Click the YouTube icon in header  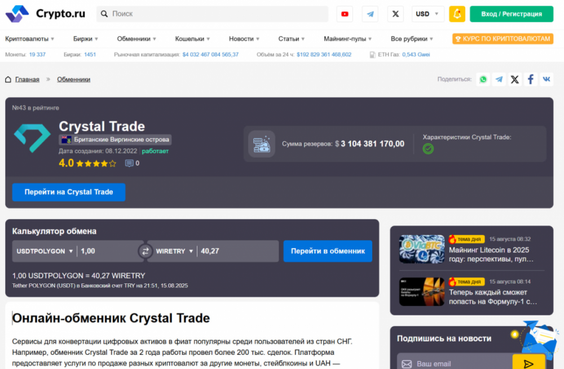coord(345,14)
